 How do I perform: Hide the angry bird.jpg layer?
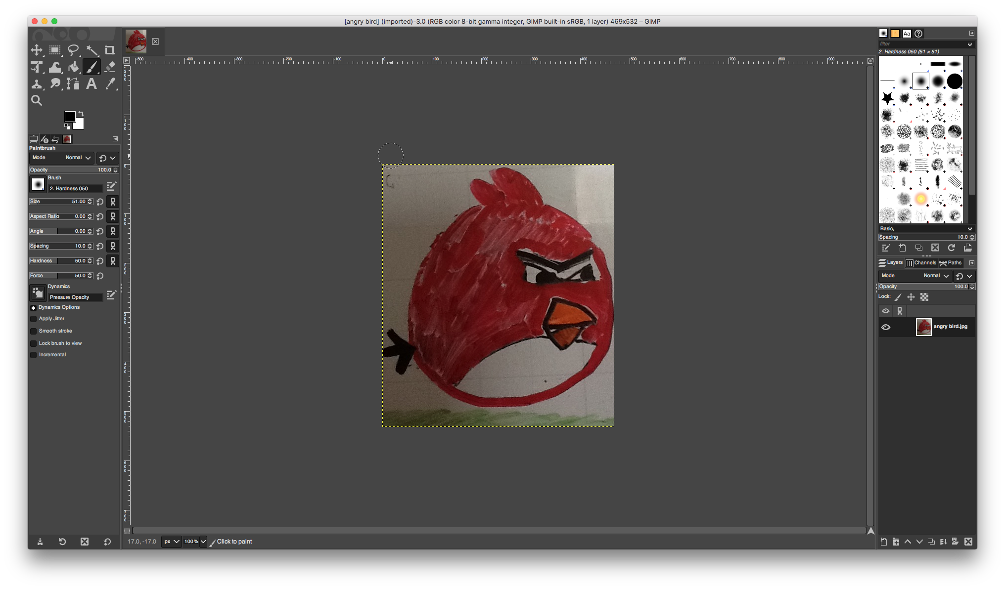[886, 327]
